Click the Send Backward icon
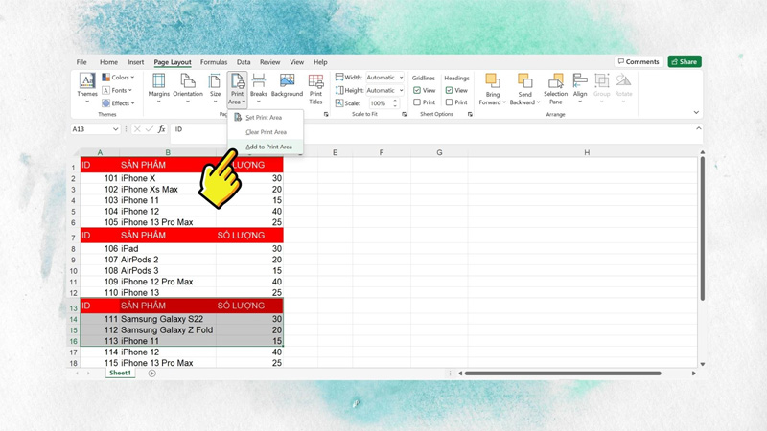 (524, 81)
